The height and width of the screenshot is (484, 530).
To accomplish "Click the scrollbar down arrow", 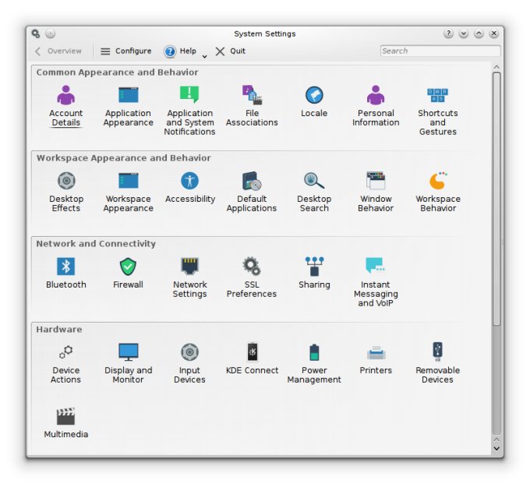I will (496, 448).
